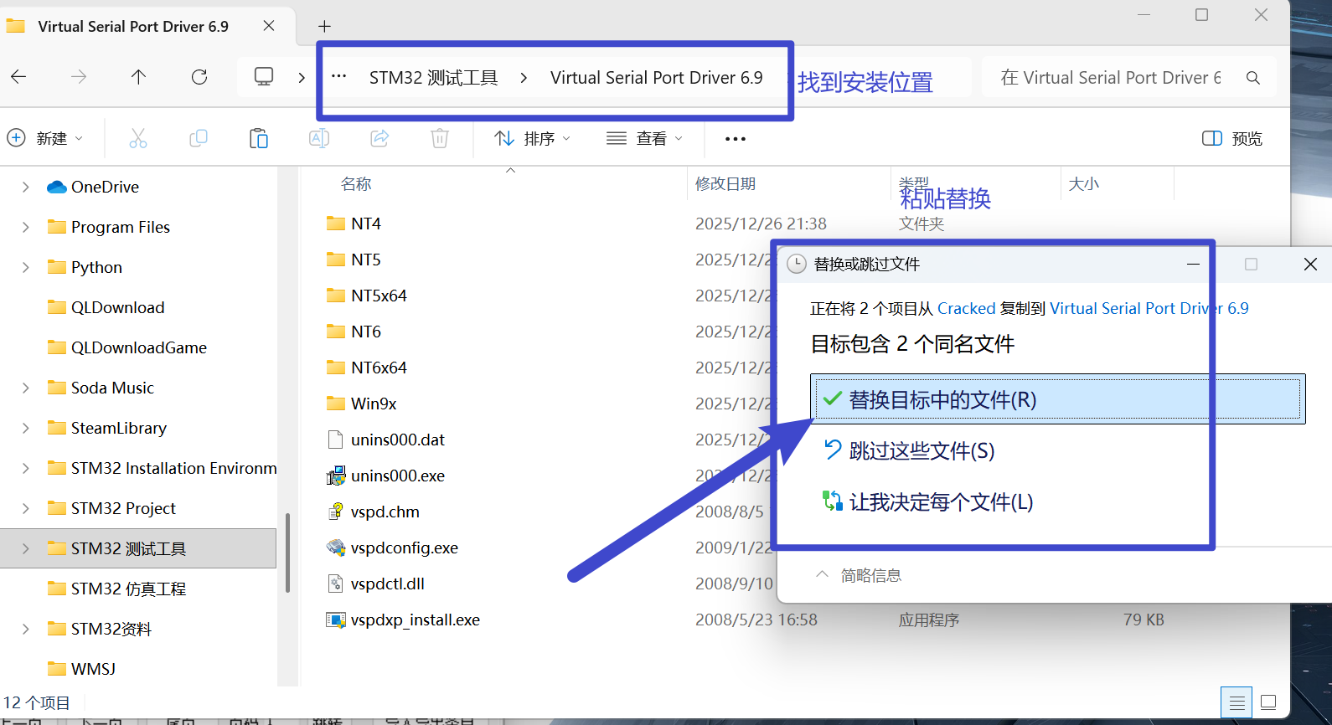Image resolution: width=1332 pixels, height=725 pixels.
Task: Click the This PC monitor icon in address bar
Action: (x=264, y=77)
